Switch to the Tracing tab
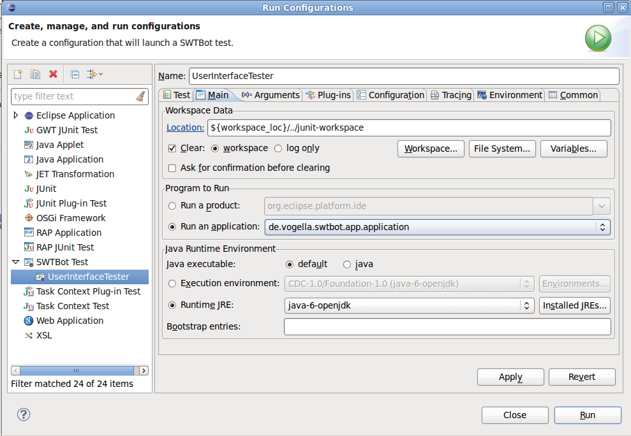 pos(450,95)
